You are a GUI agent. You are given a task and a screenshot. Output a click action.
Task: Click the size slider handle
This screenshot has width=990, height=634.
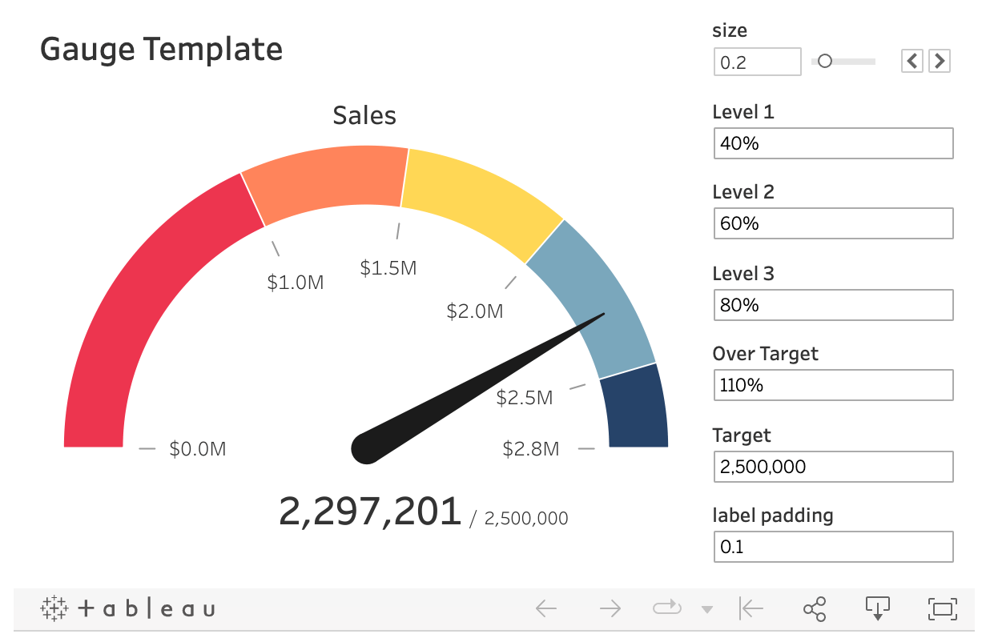point(824,61)
